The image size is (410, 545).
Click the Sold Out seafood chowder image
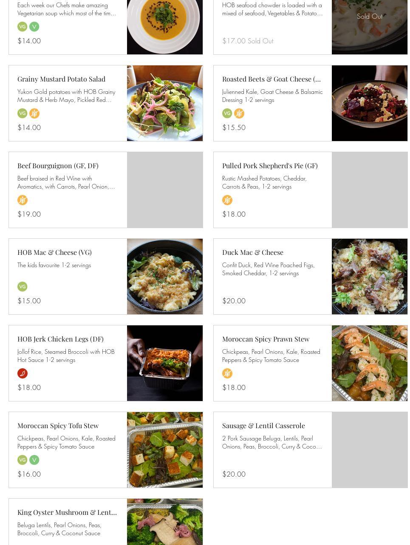[x=370, y=27]
